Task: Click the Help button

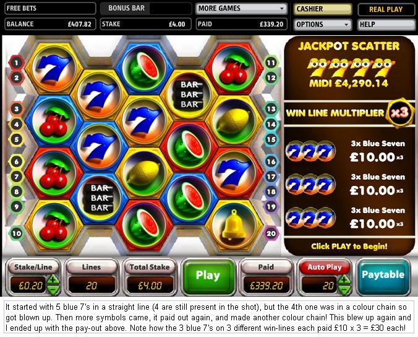Action: coord(386,25)
